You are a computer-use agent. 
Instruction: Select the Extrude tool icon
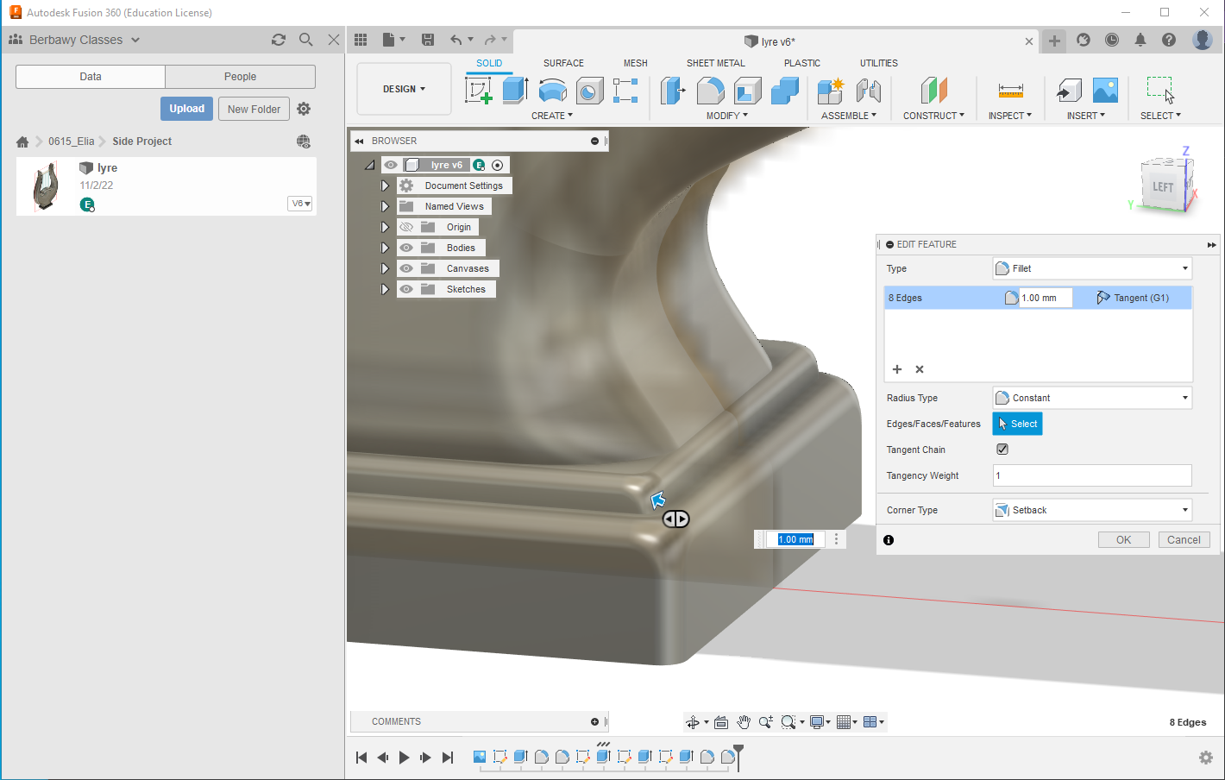515,91
